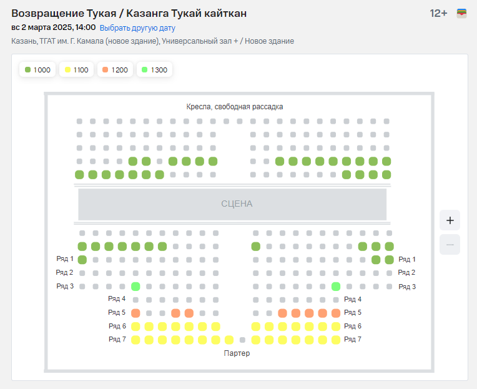Screen dimensions: 477x389
Task: Pick leftmost green seat in bottom free-seating row
Action: 79,175
